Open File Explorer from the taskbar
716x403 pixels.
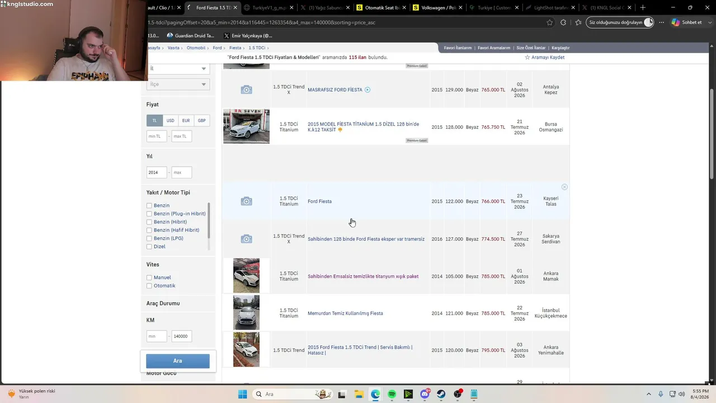click(x=359, y=394)
